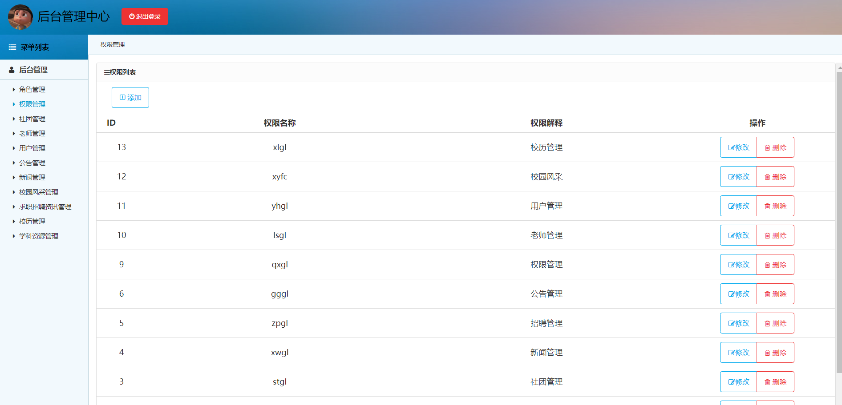Select the xlgl name cell
The image size is (842, 405).
pos(279,147)
